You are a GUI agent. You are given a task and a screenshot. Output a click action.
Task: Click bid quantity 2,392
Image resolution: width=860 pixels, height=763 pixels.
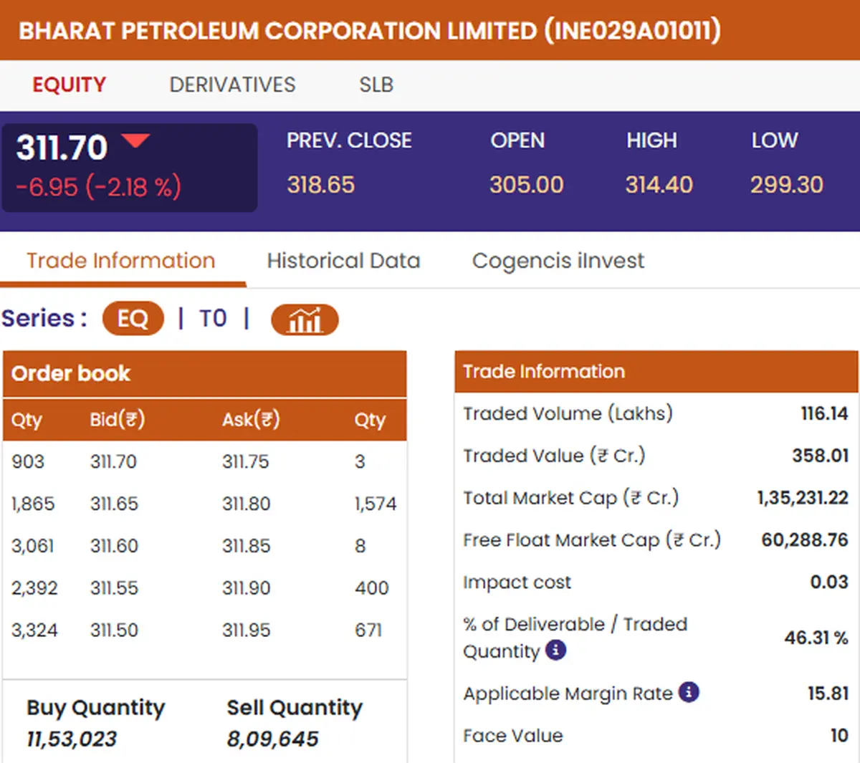[x=34, y=588]
